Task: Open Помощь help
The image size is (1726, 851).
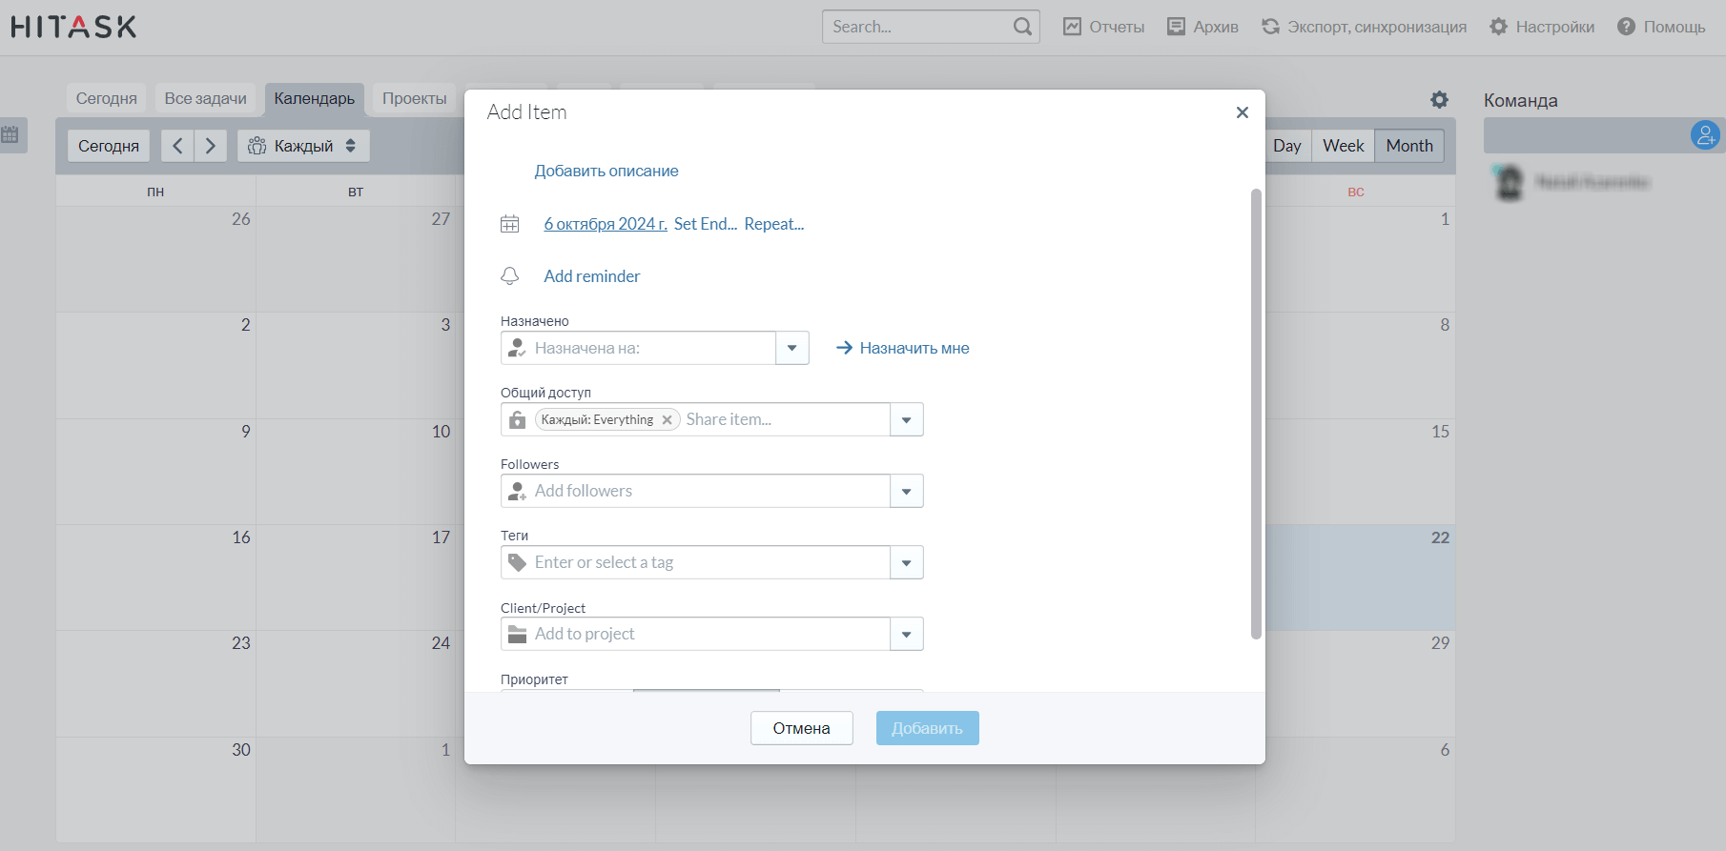Action: pos(1661,27)
